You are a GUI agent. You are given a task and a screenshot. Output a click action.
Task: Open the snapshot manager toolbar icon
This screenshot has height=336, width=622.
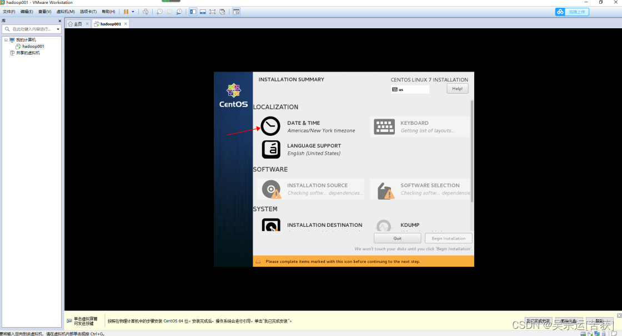coord(179,12)
